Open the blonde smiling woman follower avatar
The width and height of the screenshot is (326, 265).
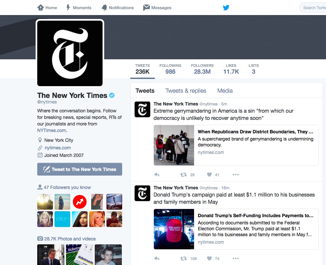coord(45,219)
